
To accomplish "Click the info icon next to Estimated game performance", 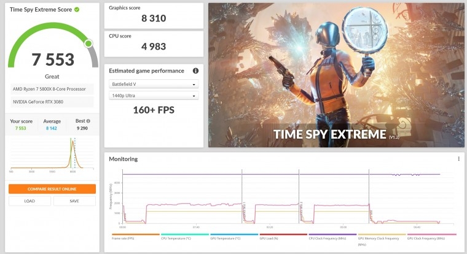I will pyautogui.click(x=195, y=71).
